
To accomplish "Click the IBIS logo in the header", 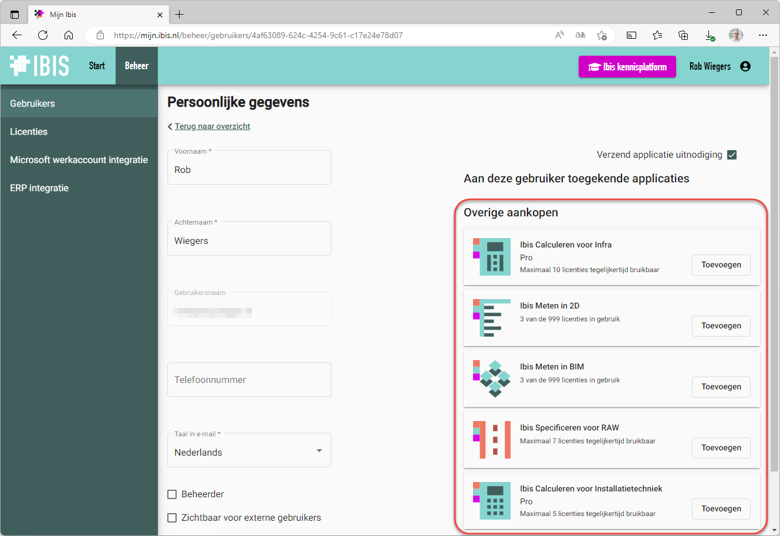I will (x=40, y=66).
